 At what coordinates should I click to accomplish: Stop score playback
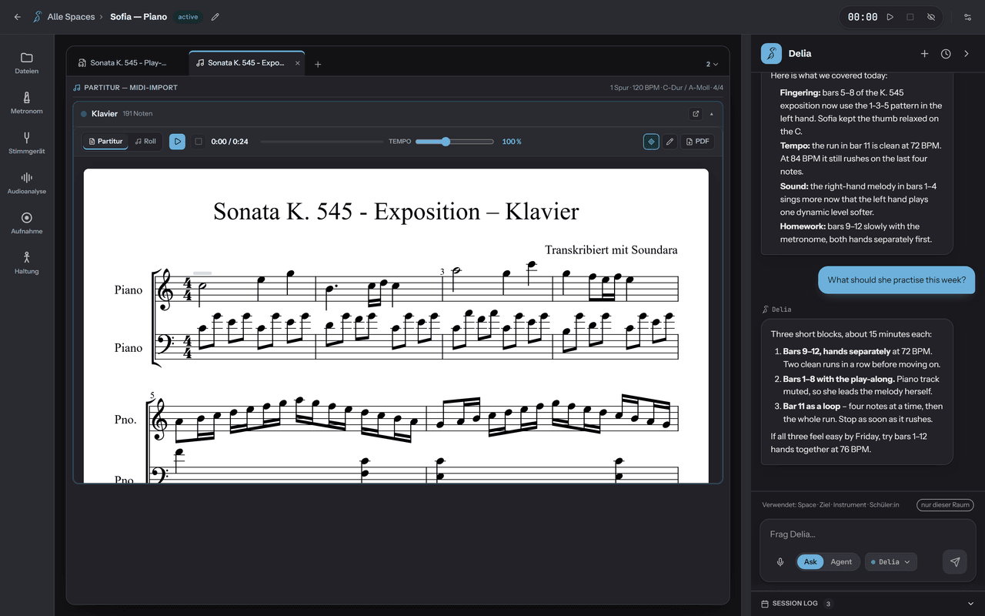[199, 142]
